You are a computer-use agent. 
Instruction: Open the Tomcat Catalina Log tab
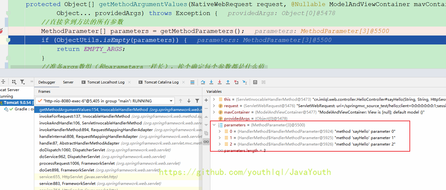[161, 82]
